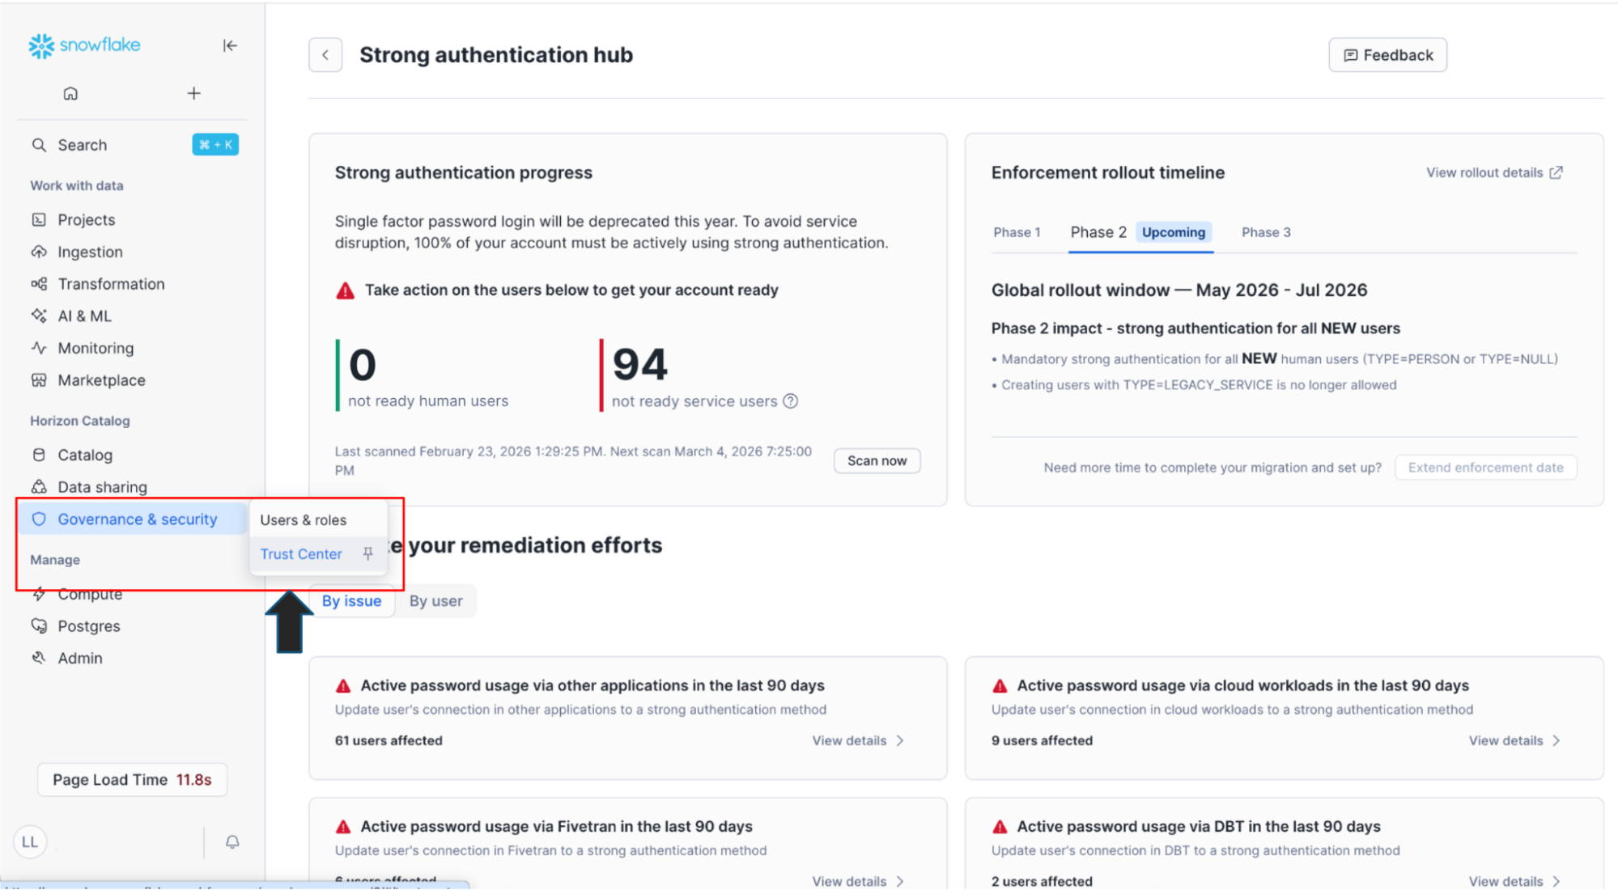1618x890 pixels.
Task: Open Active password usage via Fivetran details
Action: (x=856, y=880)
